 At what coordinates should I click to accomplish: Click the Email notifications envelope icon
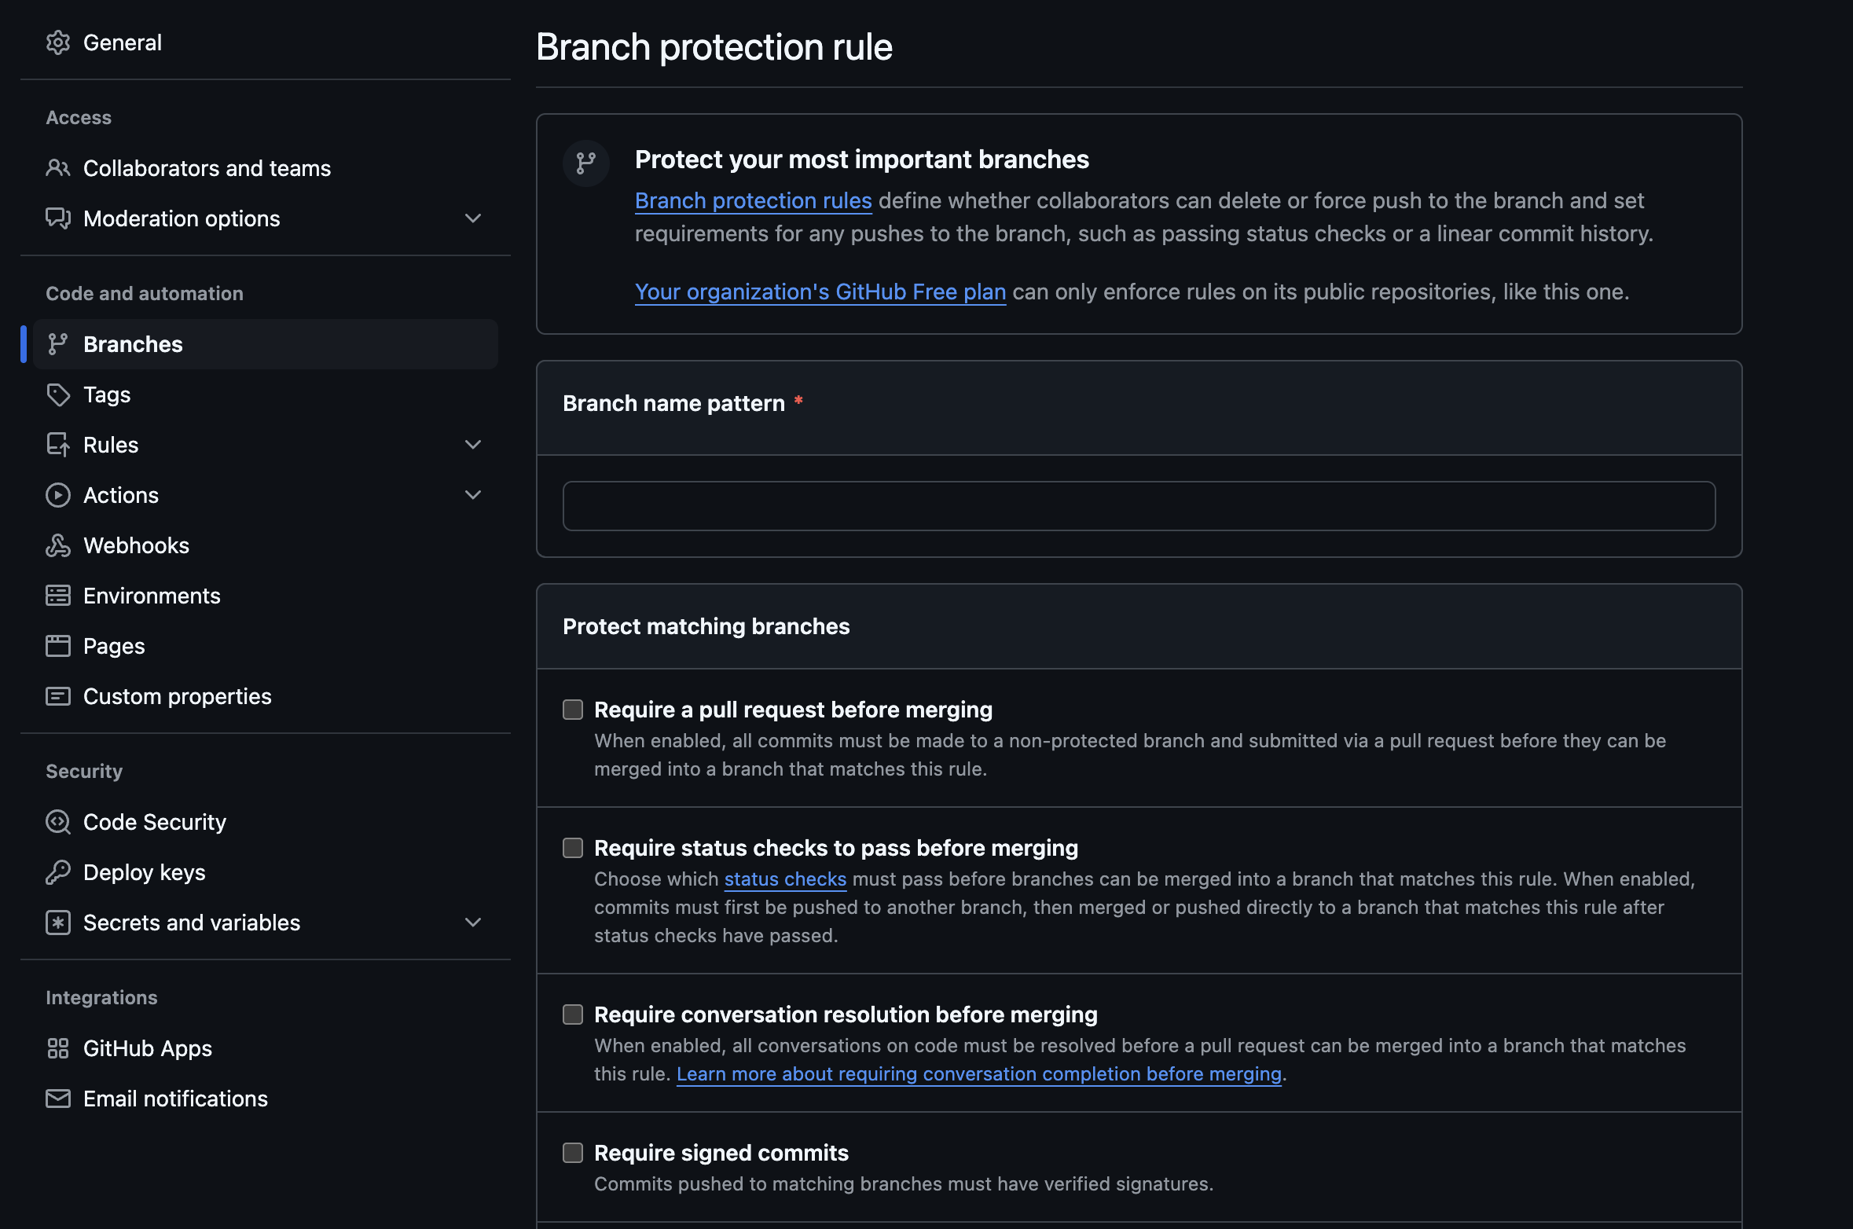click(58, 1099)
